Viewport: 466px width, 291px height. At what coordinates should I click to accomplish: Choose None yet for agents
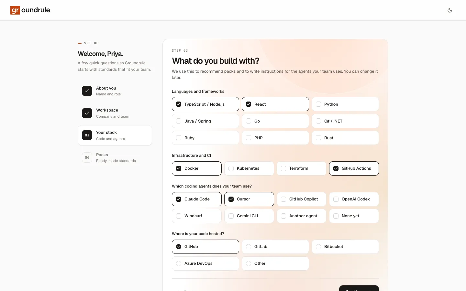click(x=354, y=216)
